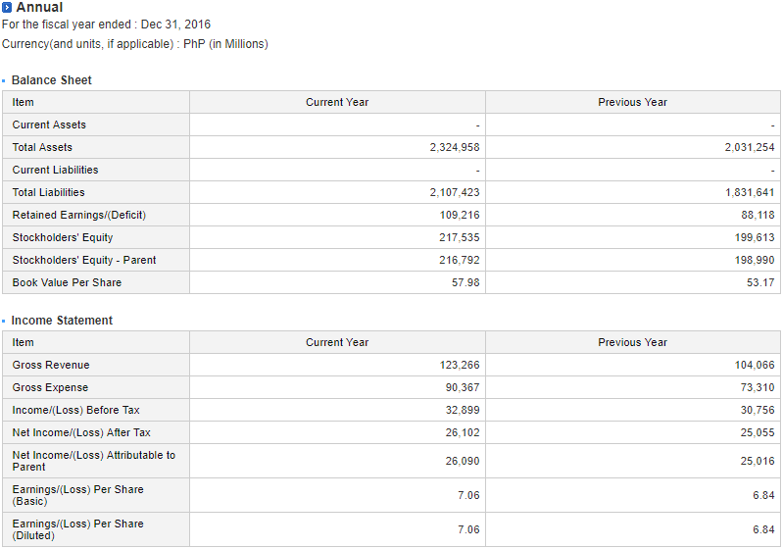Click the Income Statement section title
The image size is (783, 549).
[x=62, y=321]
